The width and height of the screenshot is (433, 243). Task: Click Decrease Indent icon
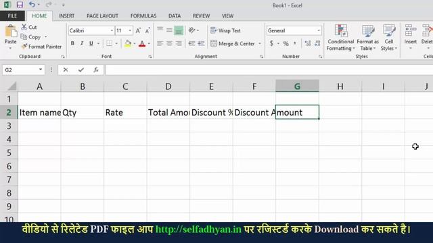pyautogui.click(x=191, y=43)
